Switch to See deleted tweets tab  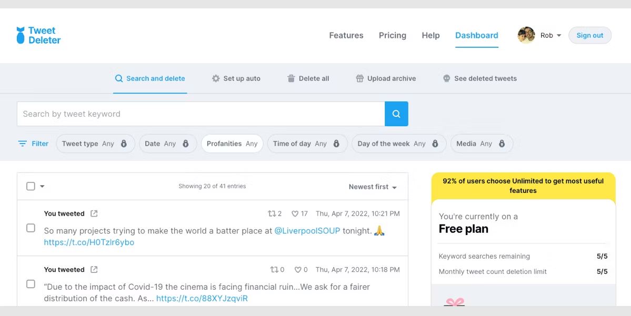479,78
